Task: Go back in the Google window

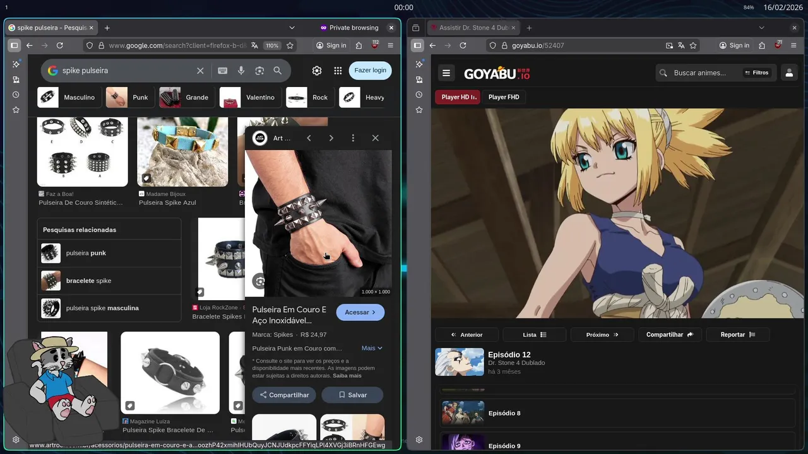Action: (29, 45)
